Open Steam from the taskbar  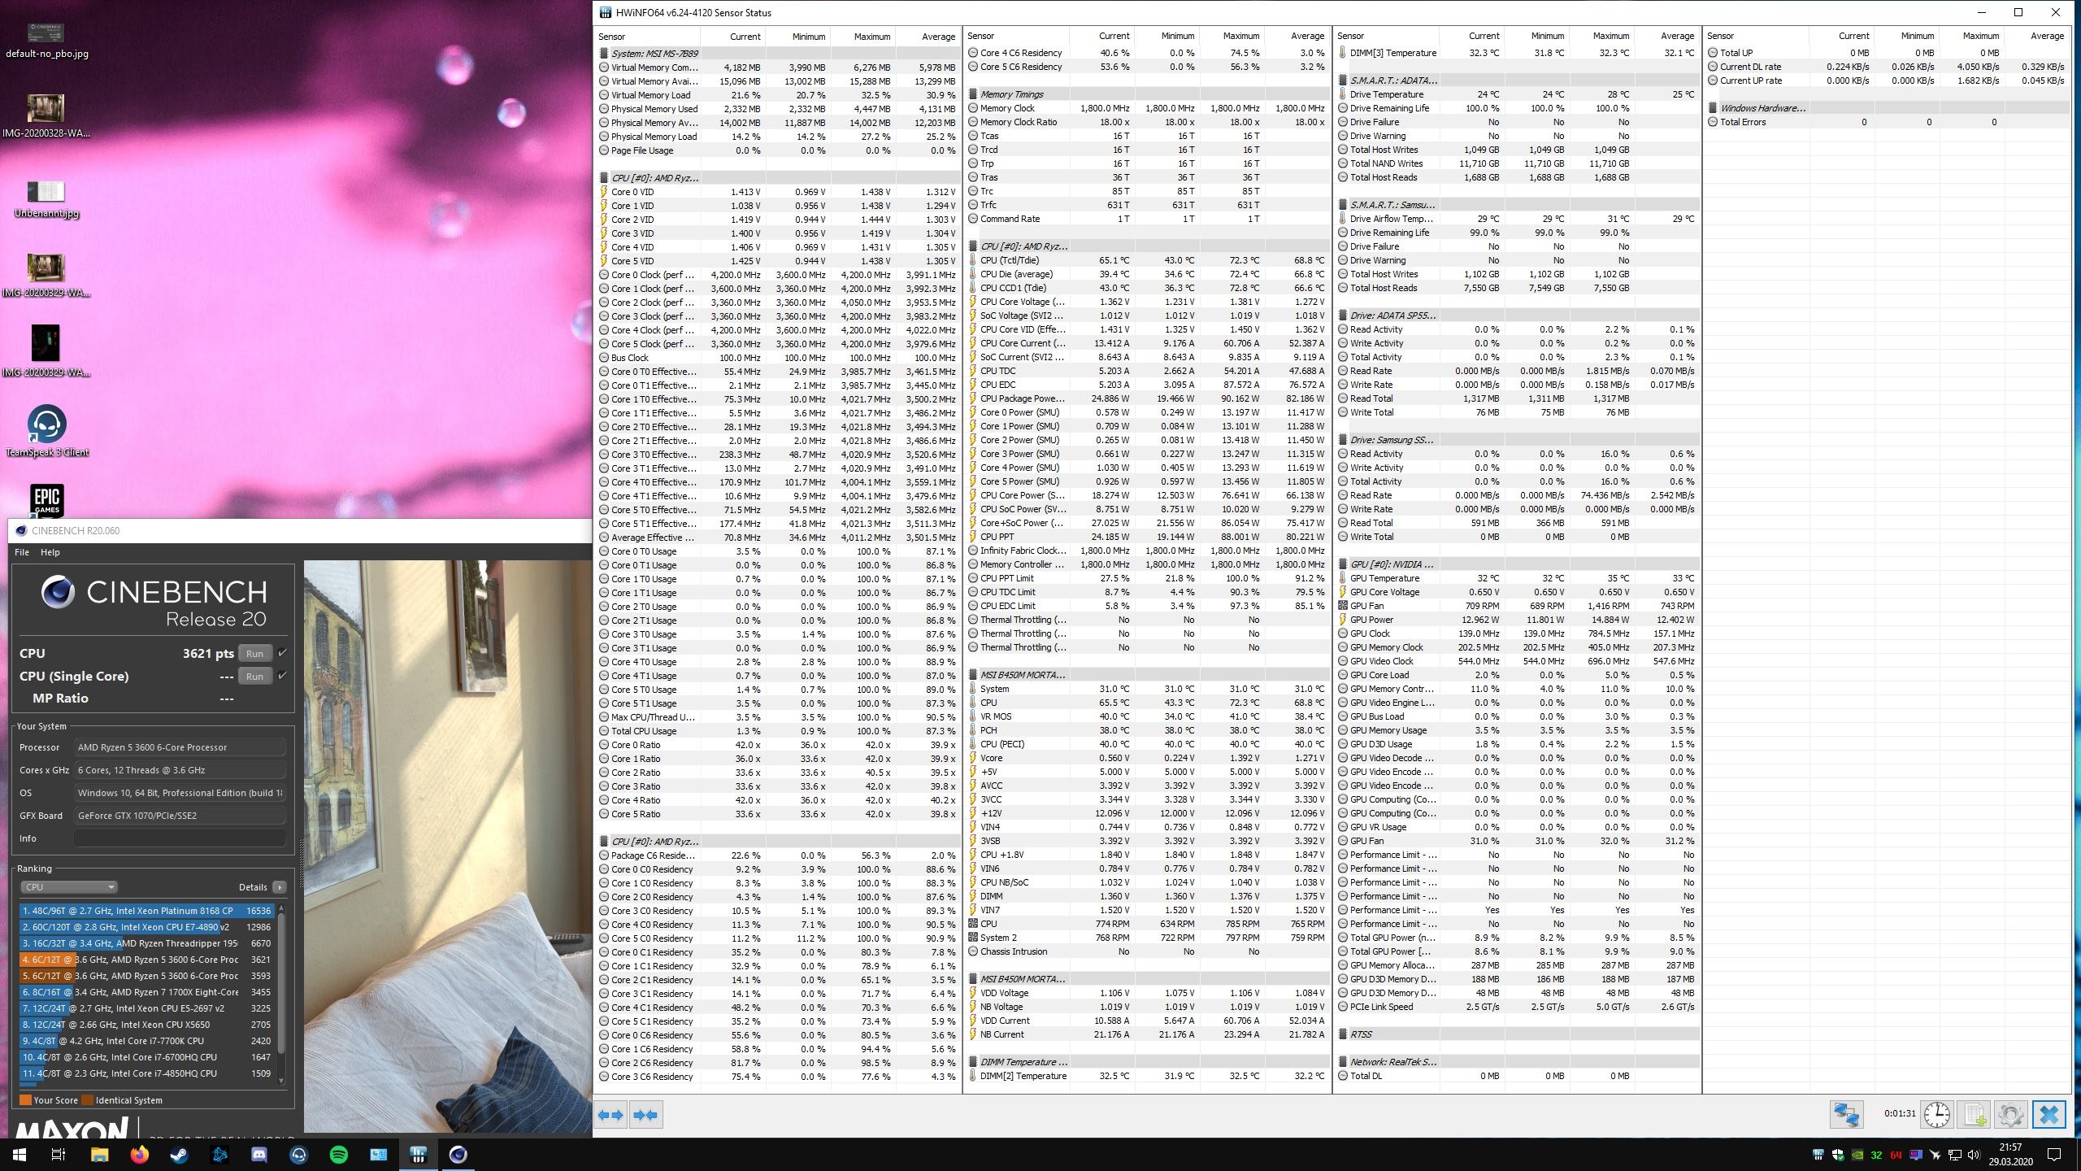179,1154
